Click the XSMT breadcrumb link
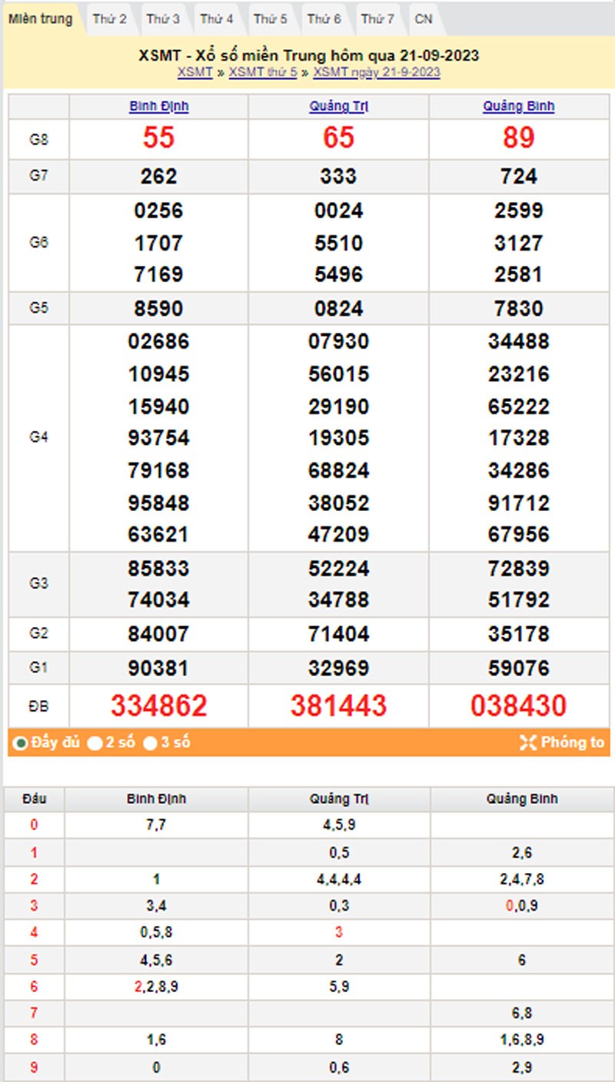Viewport: 615px width, 1082px height. coord(192,73)
